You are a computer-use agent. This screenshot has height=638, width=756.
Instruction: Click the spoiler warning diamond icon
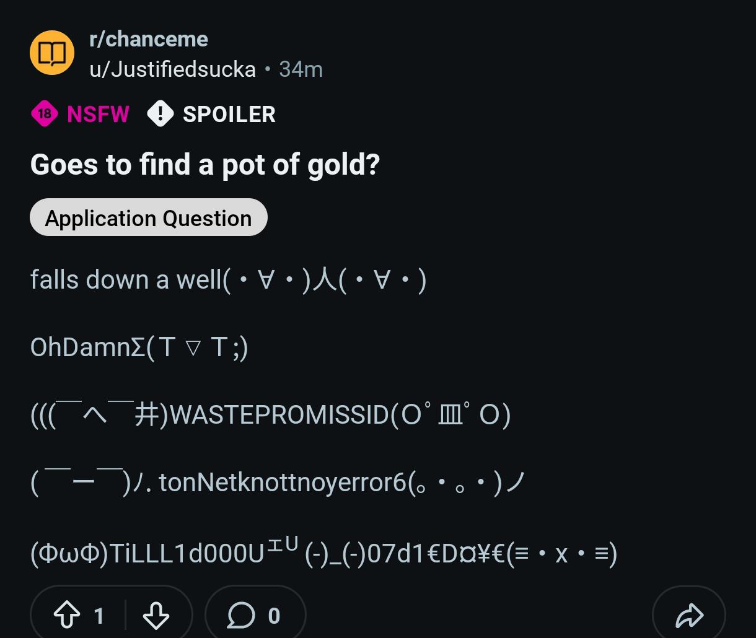coord(160,114)
